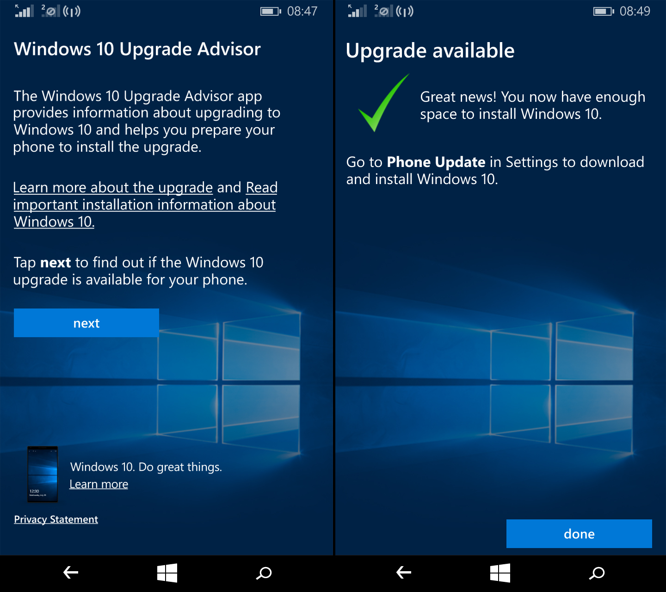
Task: Tap the next button
Action: tap(86, 323)
